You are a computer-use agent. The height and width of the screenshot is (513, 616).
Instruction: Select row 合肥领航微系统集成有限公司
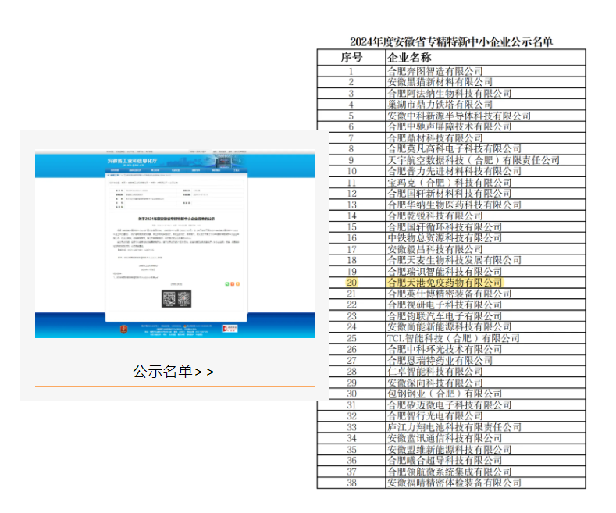point(451,472)
